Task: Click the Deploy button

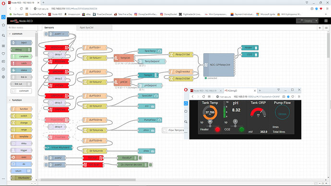Action: click(306, 21)
